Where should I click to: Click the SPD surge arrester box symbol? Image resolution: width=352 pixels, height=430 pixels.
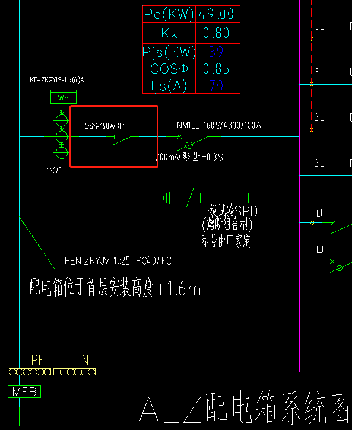pyautogui.click(x=189, y=198)
